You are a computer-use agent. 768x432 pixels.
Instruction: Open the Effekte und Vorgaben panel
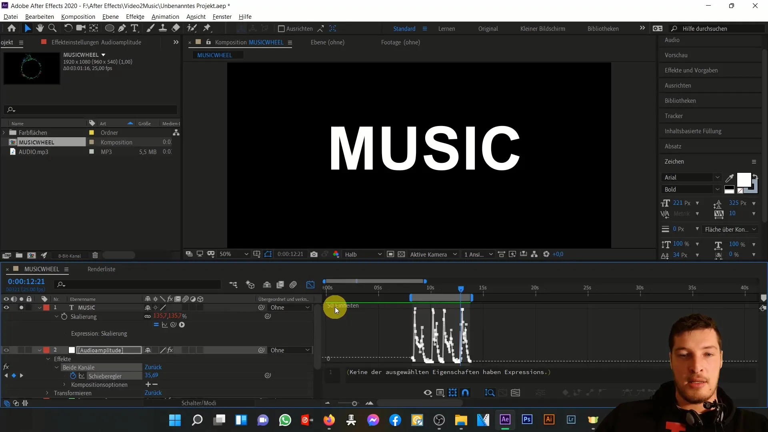(x=691, y=70)
